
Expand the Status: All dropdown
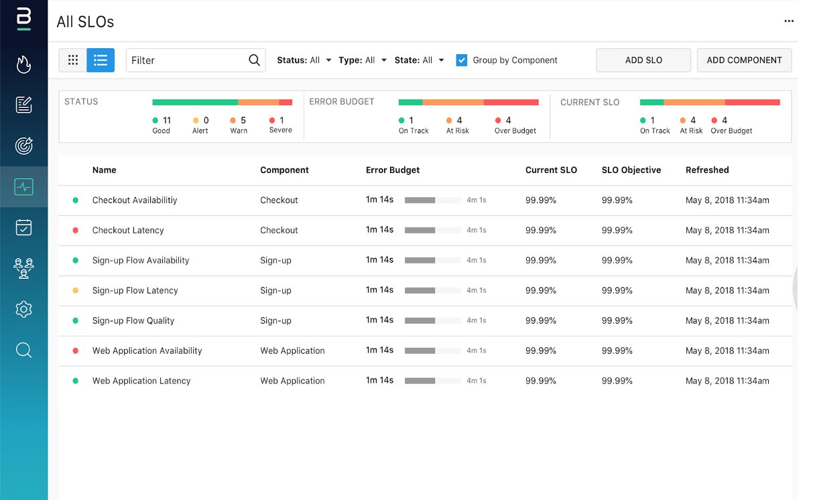[304, 60]
